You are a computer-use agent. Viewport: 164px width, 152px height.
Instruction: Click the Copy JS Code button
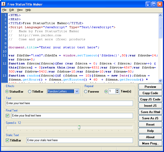[150, 99]
